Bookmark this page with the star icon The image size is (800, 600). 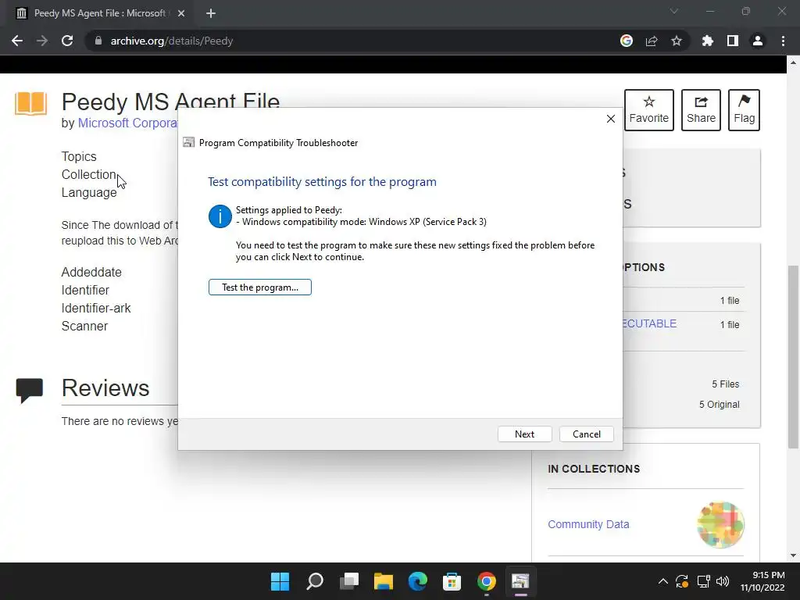tap(677, 41)
